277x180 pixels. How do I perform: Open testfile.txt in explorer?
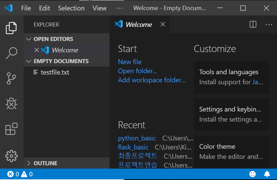point(66,72)
